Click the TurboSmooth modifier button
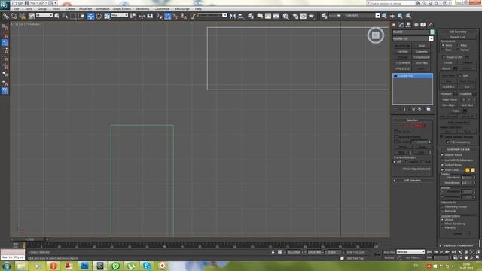The height and width of the screenshot is (271, 482). pos(422,57)
